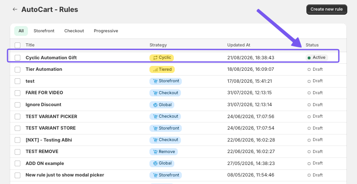Open the Tier Automation rule
This screenshot has width=357, height=184.
(x=44, y=69)
